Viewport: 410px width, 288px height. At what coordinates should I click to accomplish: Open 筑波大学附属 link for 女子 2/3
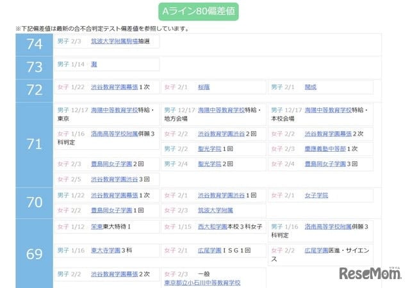point(215,211)
